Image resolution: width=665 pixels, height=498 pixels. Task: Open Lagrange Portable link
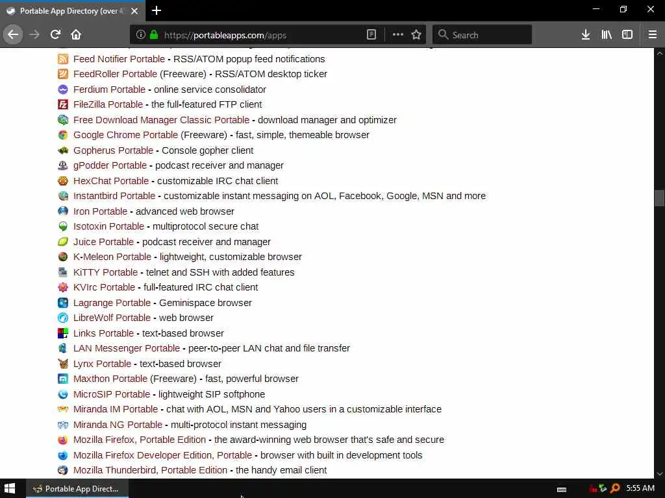(112, 303)
